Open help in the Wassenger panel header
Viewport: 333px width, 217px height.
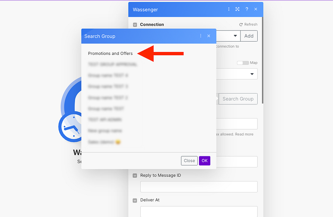point(247,9)
